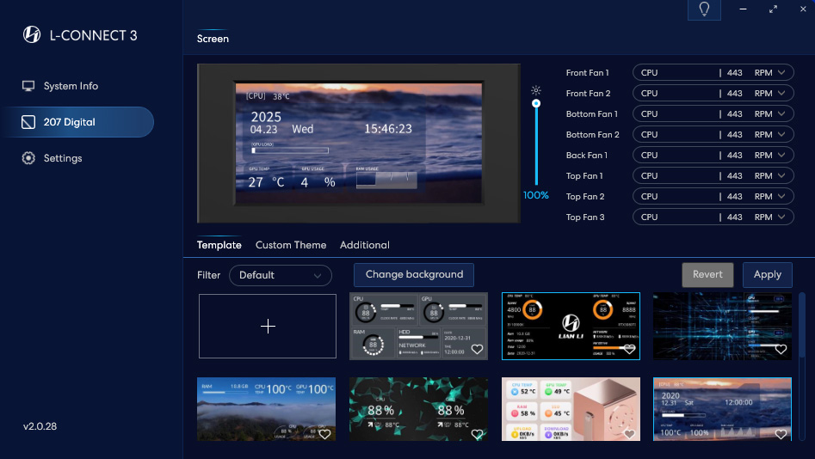The height and width of the screenshot is (459, 815).
Task: Click the lightbulb icon in title bar
Action: click(704, 9)
